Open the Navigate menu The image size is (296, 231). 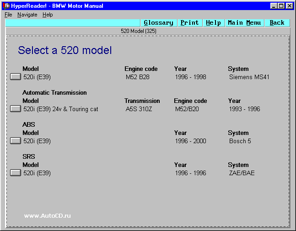click(27, 15)
